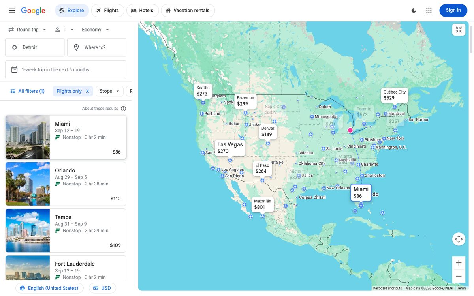Screen dimensions: 474x296
Task: Open the Google apps grid
Action: tap(429, 11)
